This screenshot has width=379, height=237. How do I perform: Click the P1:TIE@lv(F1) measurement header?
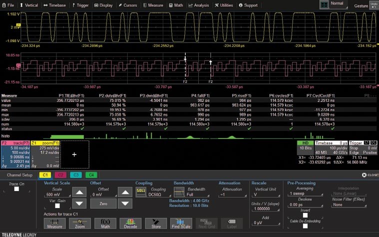coord(71,95)
